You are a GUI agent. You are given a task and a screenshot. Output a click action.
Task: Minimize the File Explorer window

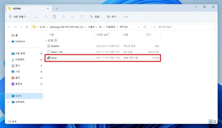coord(196,7)
